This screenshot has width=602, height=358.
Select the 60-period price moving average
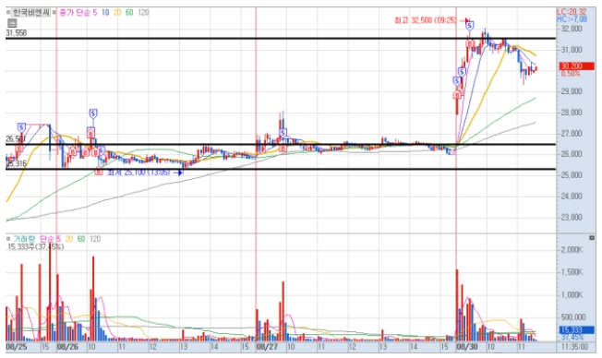[129, 12]
